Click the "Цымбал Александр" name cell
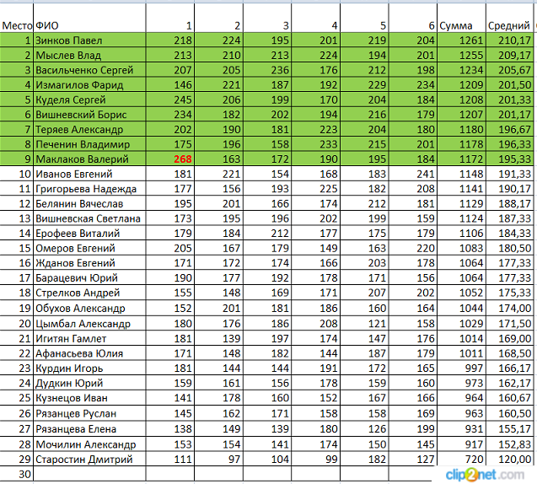This screenshot has width=537, height=484. point(89,324)
